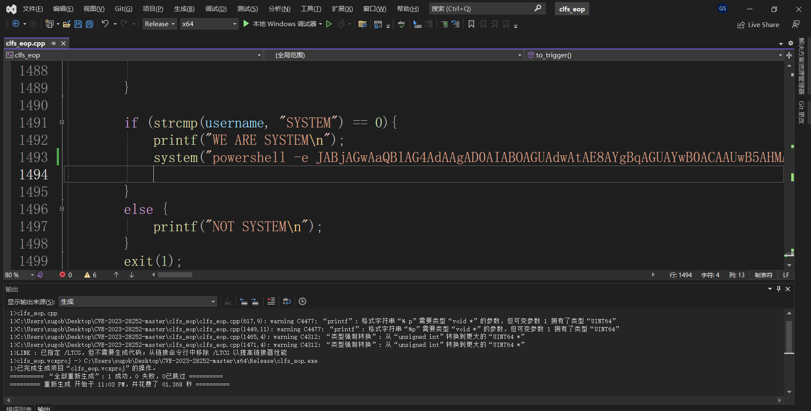Image resolution: width=811 pixels, height=411 pixels.
Task: Open the Release configuration dropdown
Action: pyautogui.click(x=160, y=24)
